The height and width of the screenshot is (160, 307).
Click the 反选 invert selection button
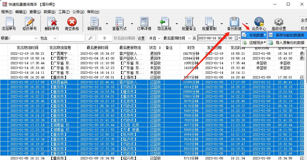click(304, 28)
